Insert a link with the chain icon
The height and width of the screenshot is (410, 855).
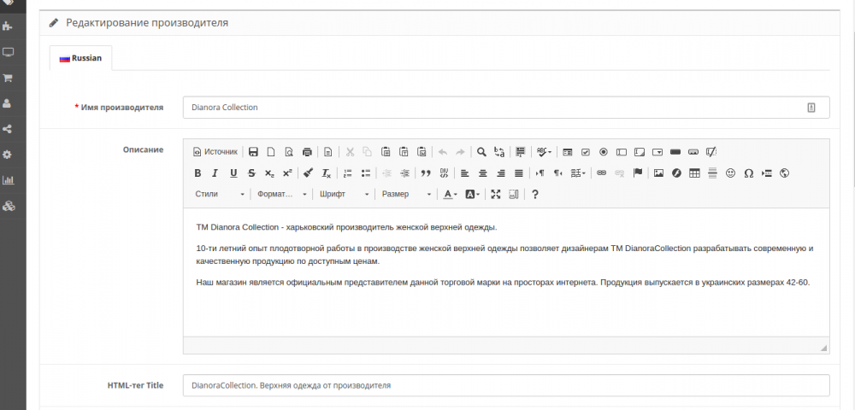(601, 173)
